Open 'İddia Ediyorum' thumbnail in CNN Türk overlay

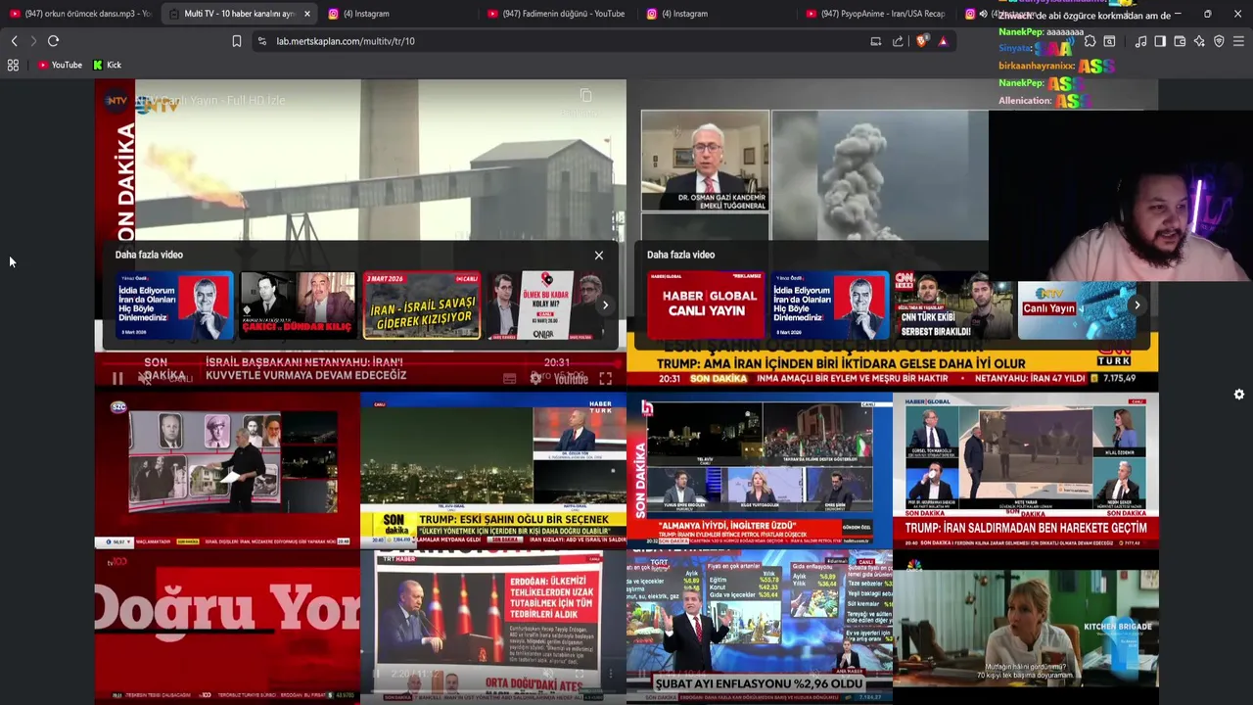pyautogui.click(x=830, y=305)
